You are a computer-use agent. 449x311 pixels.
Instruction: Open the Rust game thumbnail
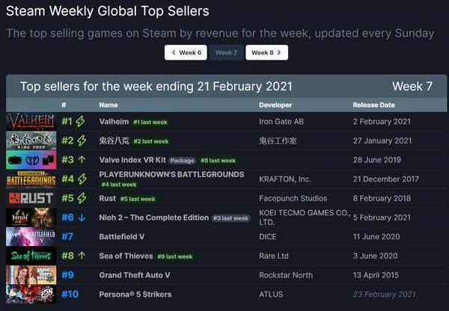pyautogui.click(x=31, y=198)
